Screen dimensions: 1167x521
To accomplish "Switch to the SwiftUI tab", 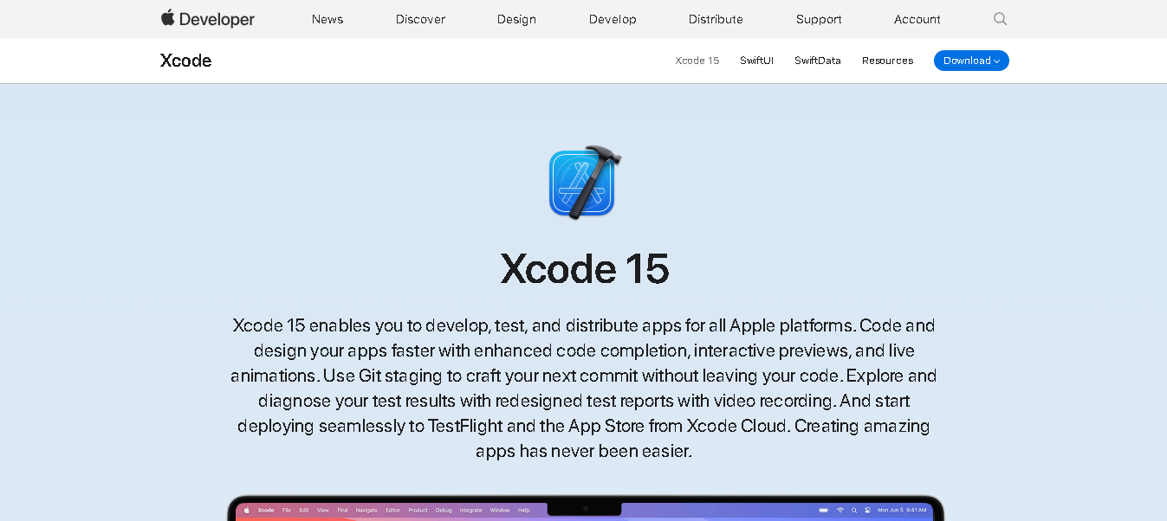I will pyautogui.click(x=756, y=61).
